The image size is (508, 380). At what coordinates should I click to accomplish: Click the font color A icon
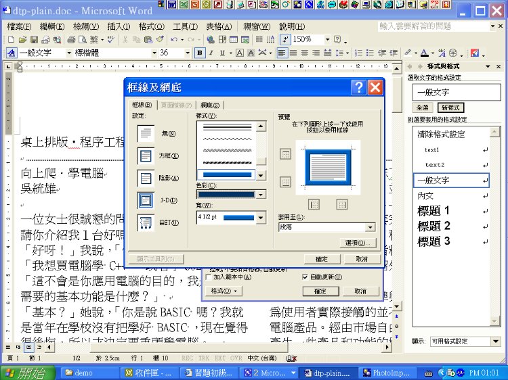point(425,53)
